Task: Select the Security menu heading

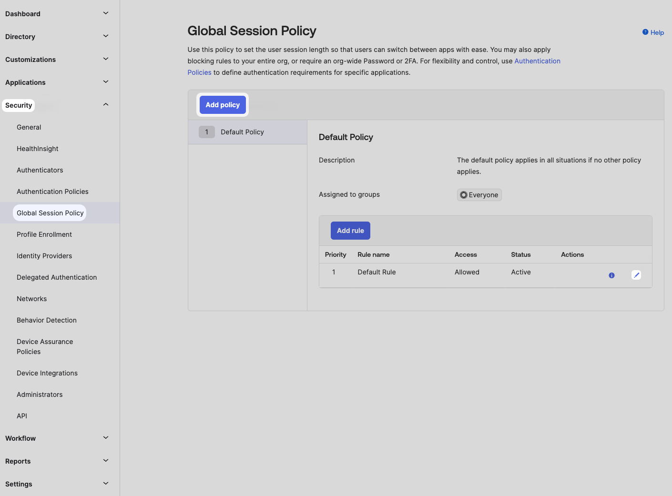Action: click(19, 105)
